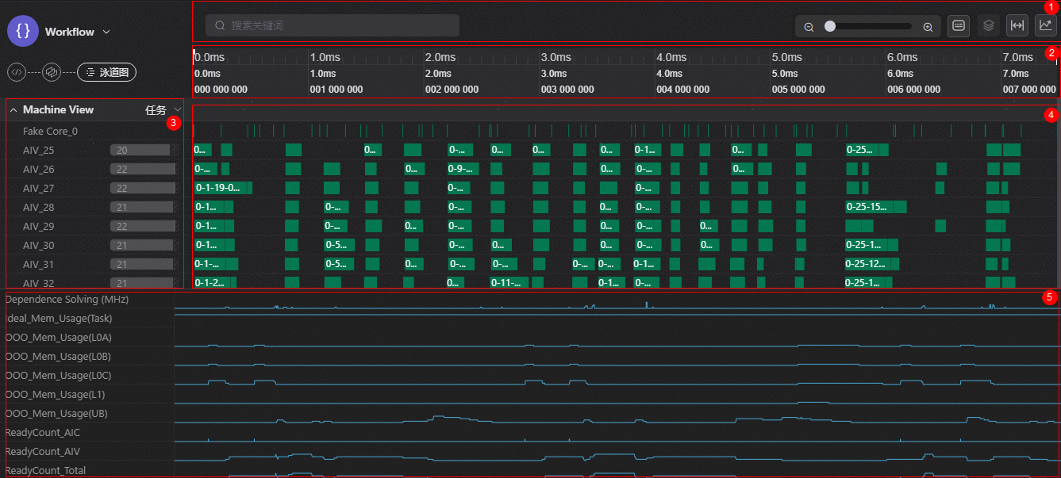Open the keyboard shortcuts panel icon

[x=959, y=25]
